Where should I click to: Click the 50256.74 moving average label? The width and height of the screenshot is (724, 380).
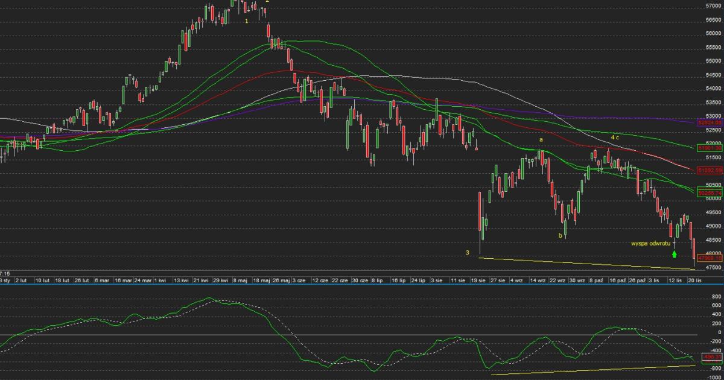(x=710, y=192)
